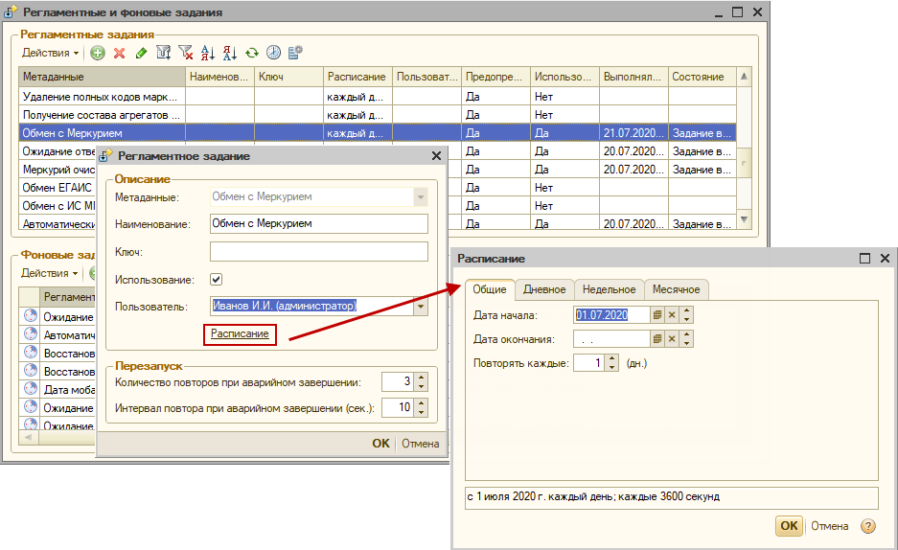Switch to the Дневное tab
The height and width of the screenshot is (550, 898).
pyautogui.click(x=544, y=289)
